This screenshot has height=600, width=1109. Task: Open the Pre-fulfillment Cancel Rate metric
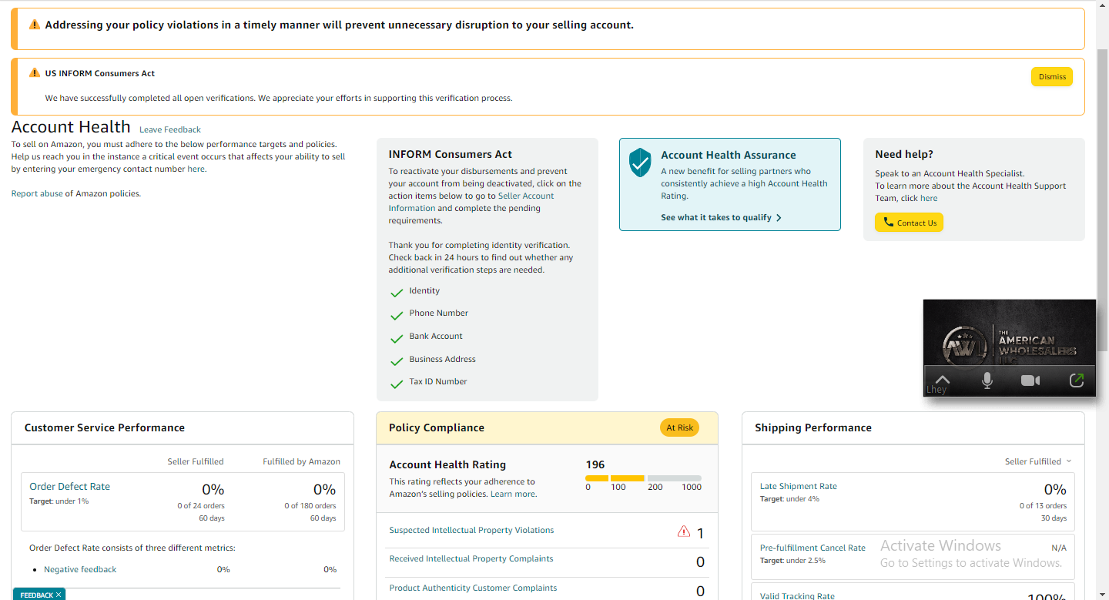coord(812,548)
